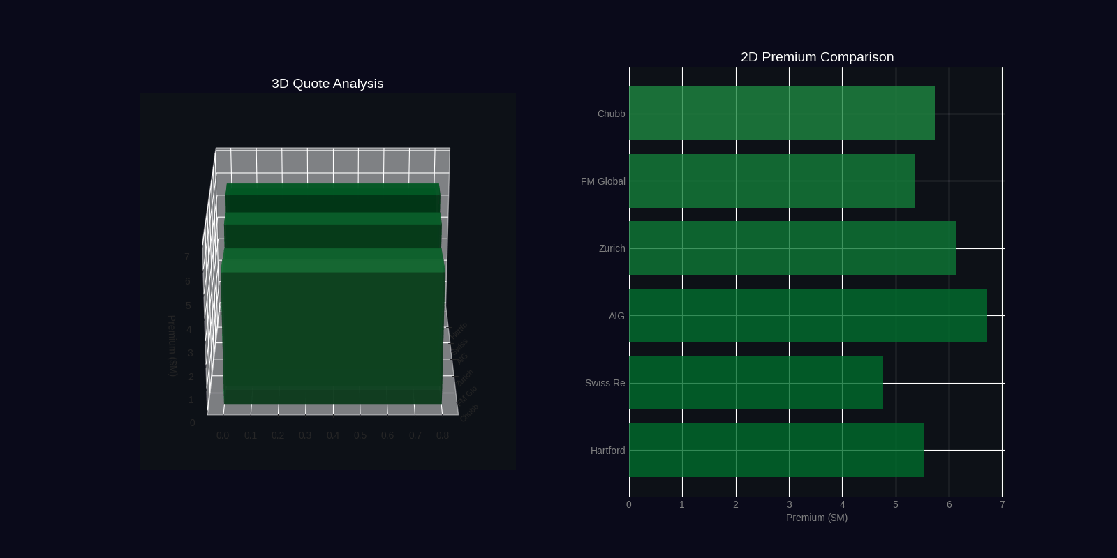
Task: Click the Chubb y-axis label
Action: pyautogui.click(x=611, y=114)
